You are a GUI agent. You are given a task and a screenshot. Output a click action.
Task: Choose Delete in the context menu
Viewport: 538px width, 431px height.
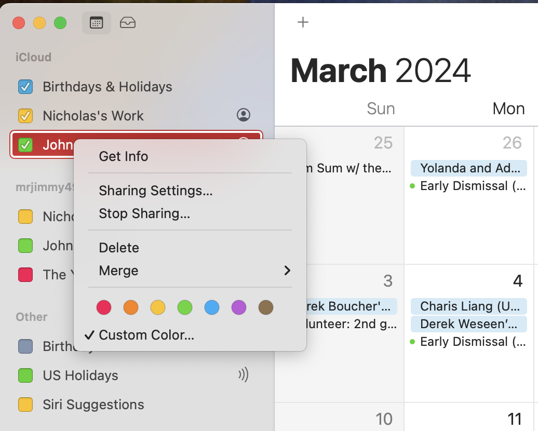[119, 248]
